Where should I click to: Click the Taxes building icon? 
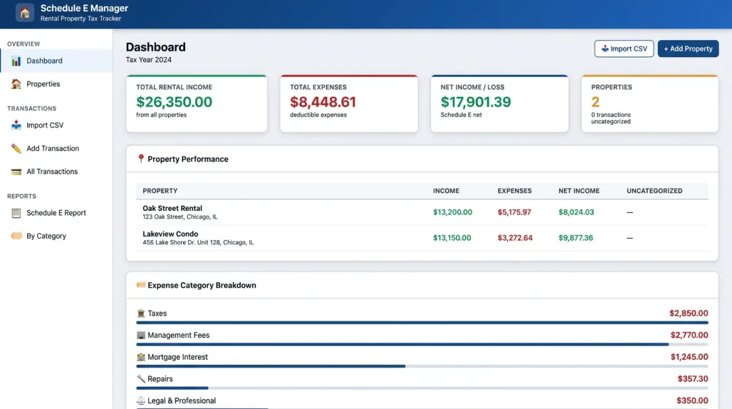pos(141,313)
